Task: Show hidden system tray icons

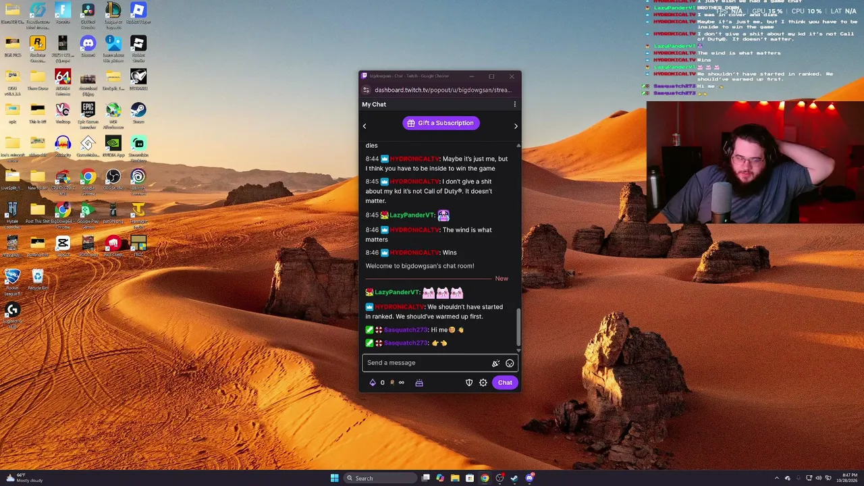Action: 776,478
